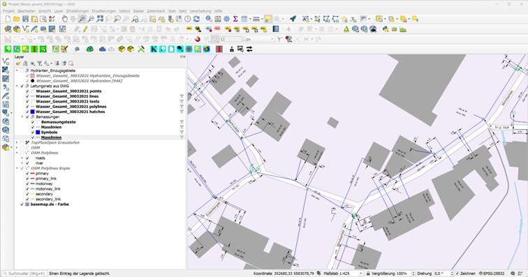
Task: Toggle visibility of Wasser_Gesamt_30032021 hatches
Action: pos(27,112)
